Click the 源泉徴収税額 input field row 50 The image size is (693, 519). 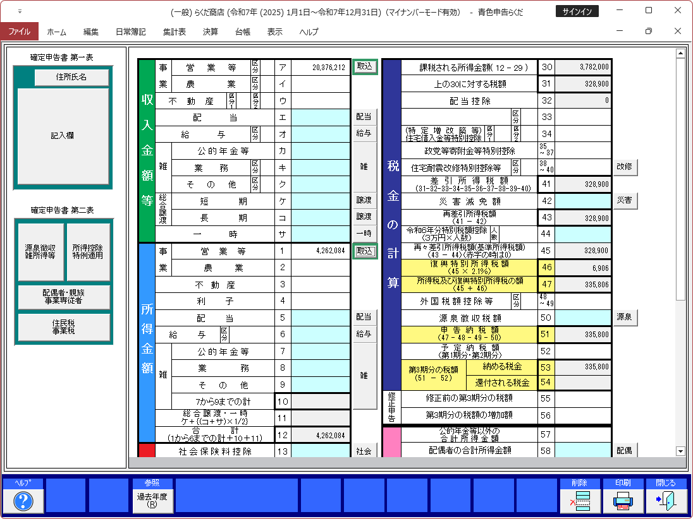click(583, 317)
